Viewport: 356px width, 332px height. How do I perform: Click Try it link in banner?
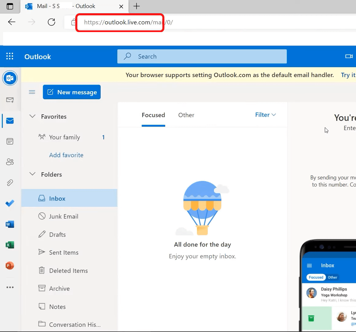pyautogui.click(x=348, y=75)
